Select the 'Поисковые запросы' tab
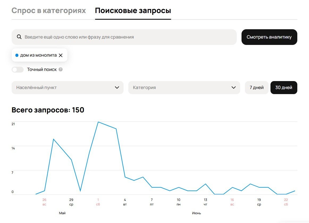The image size is (309, 223). pyautogui.click(x=133, y=11)
